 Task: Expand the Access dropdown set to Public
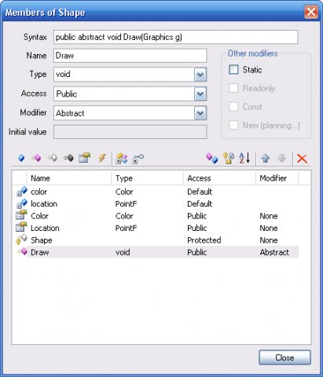click(x=200, y=93)
